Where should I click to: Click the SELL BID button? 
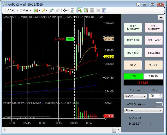click(x=154, y=53)
